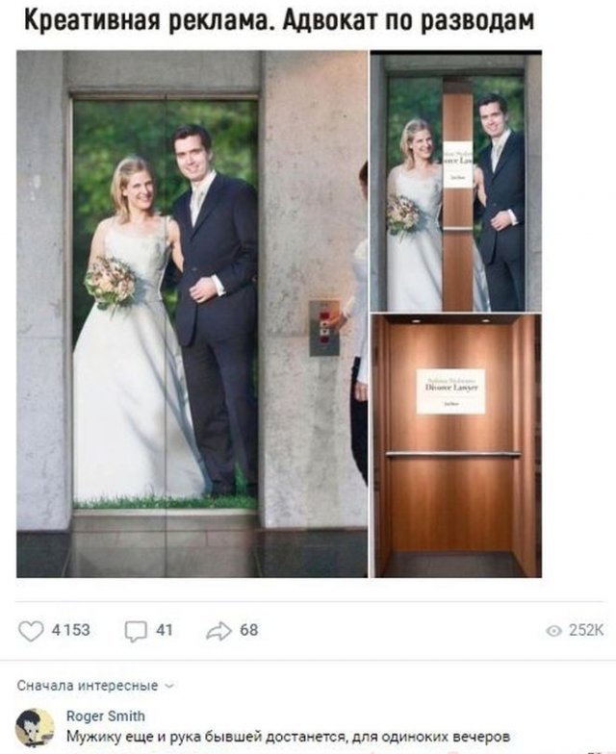Click the 68 shares counter
This screenshot has height=754, width=616.
[x=248, y=630]
